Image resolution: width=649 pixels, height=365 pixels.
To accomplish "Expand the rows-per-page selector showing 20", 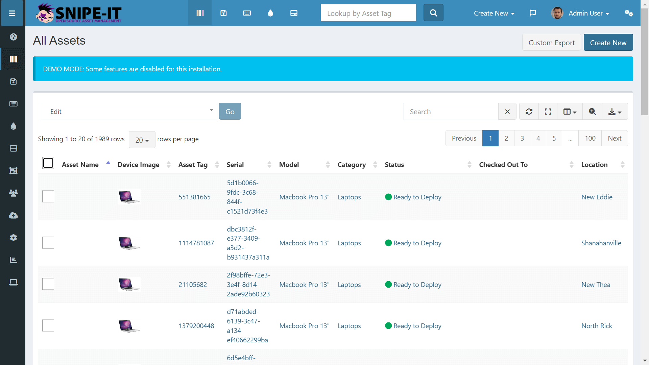I will [142, 139].
